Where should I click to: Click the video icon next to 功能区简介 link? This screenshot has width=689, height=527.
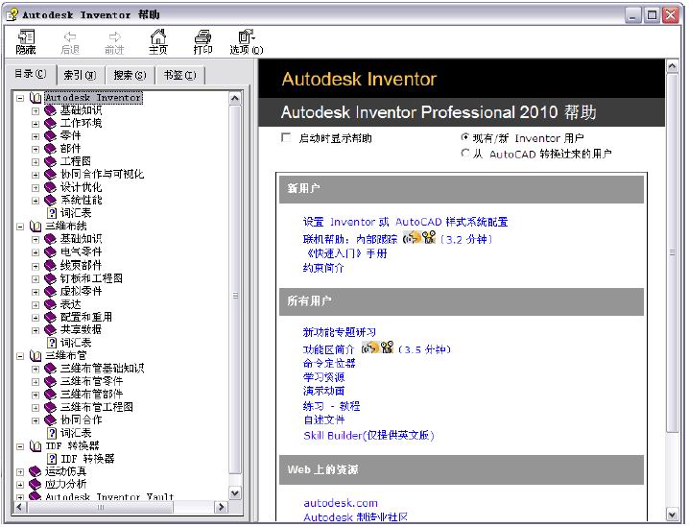pyautogui.click(x=387, y=347)
